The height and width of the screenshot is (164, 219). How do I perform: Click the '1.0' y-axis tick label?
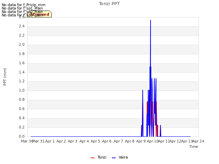(x=22, y=90)
